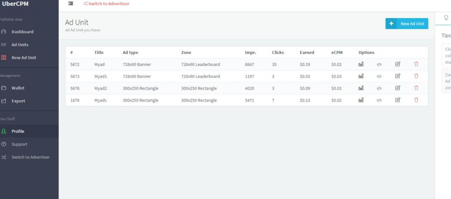Click impressions value 8847
The image size is (451, 199).
(250, 65)
